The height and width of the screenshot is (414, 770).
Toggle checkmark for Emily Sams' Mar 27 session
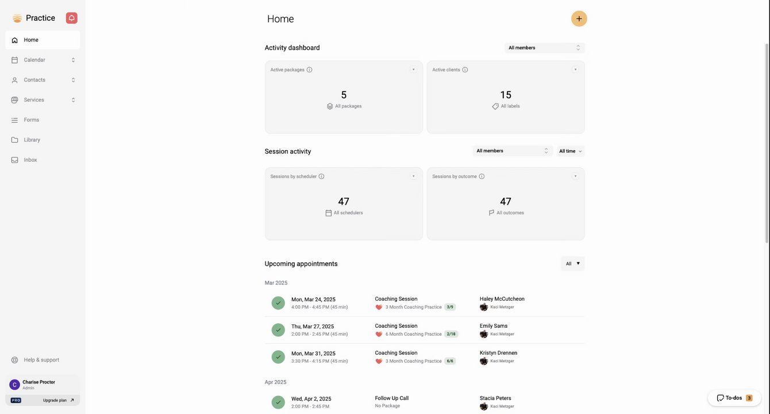278,330
